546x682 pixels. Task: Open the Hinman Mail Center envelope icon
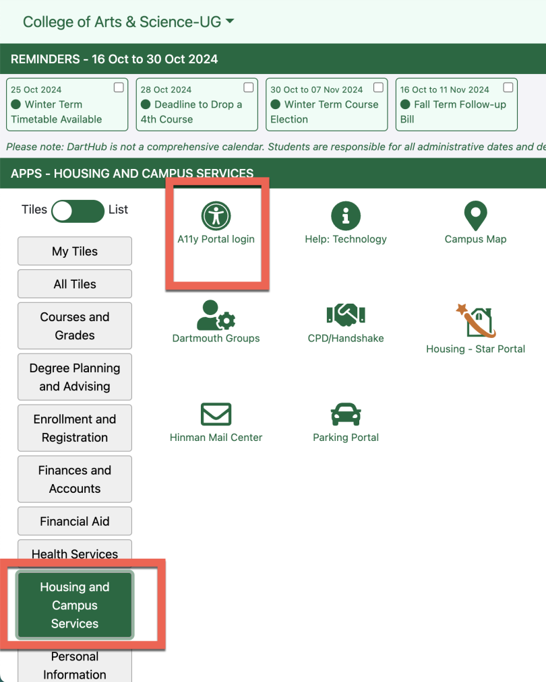click(x=216, y=414)
